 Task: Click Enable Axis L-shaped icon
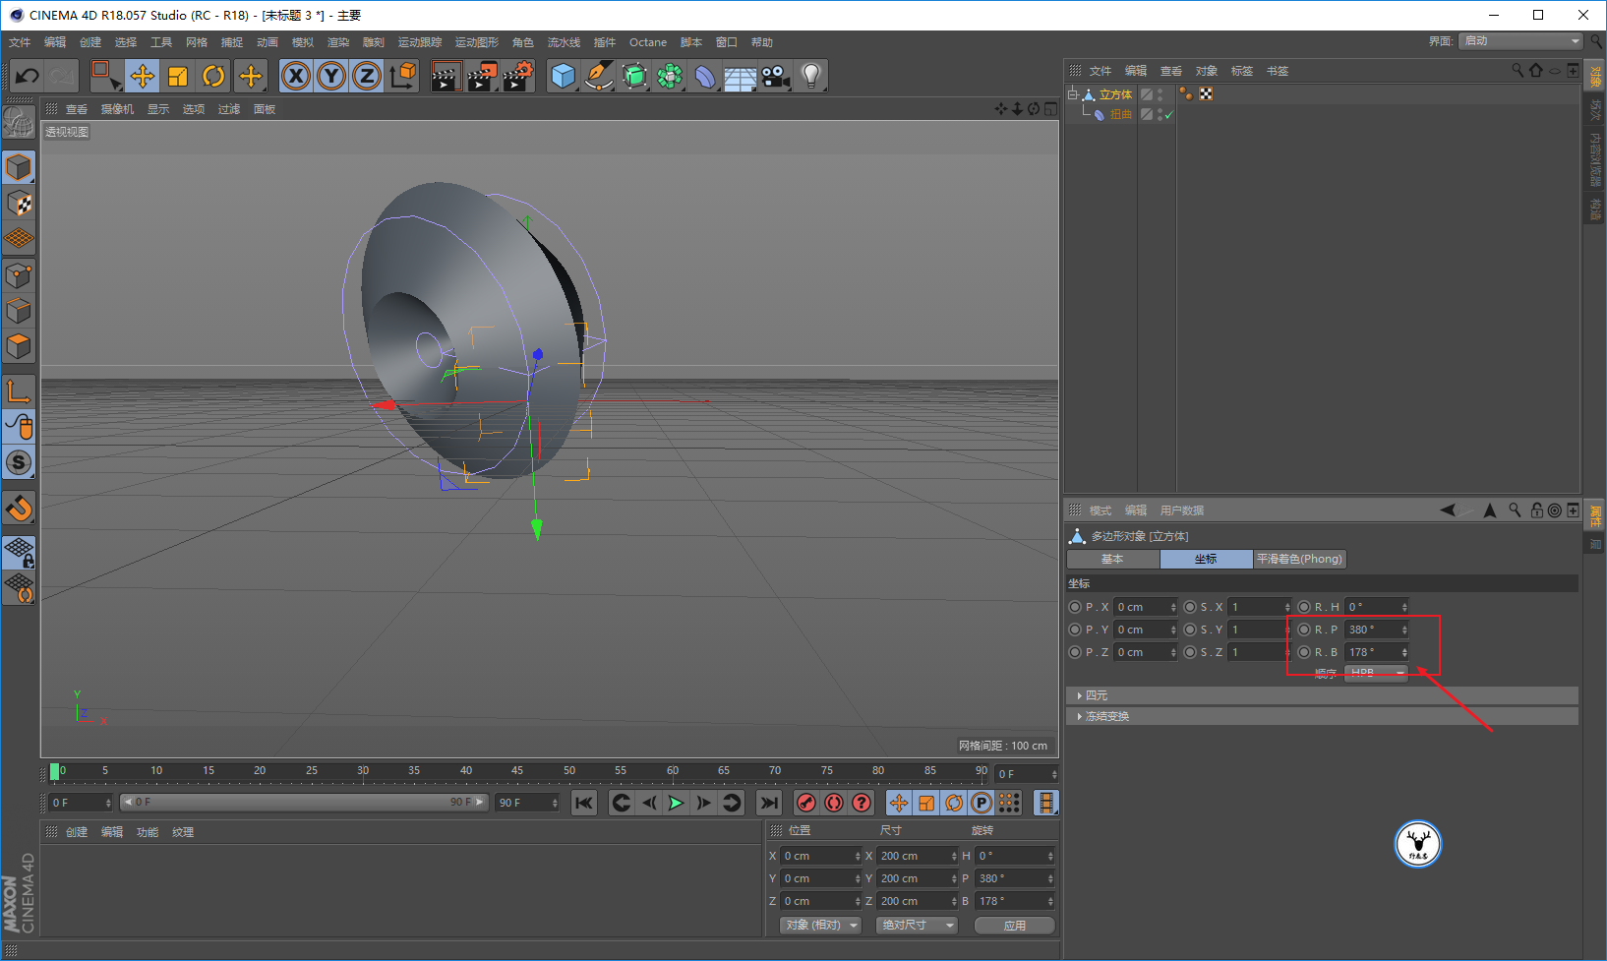coord(19,391)
